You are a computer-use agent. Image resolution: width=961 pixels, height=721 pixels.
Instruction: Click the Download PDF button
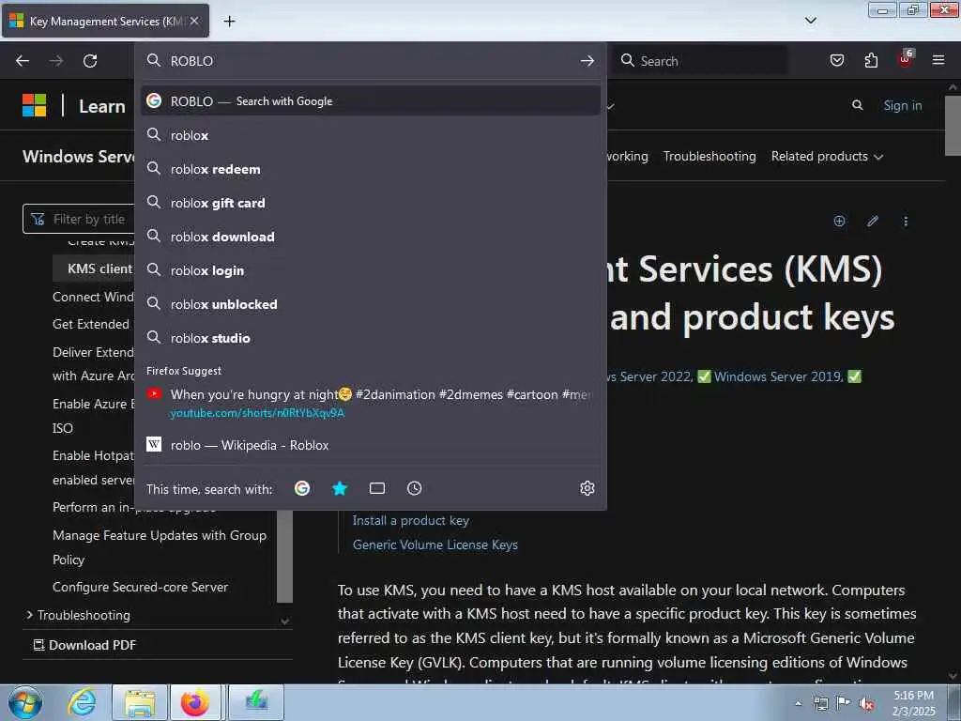84,645
